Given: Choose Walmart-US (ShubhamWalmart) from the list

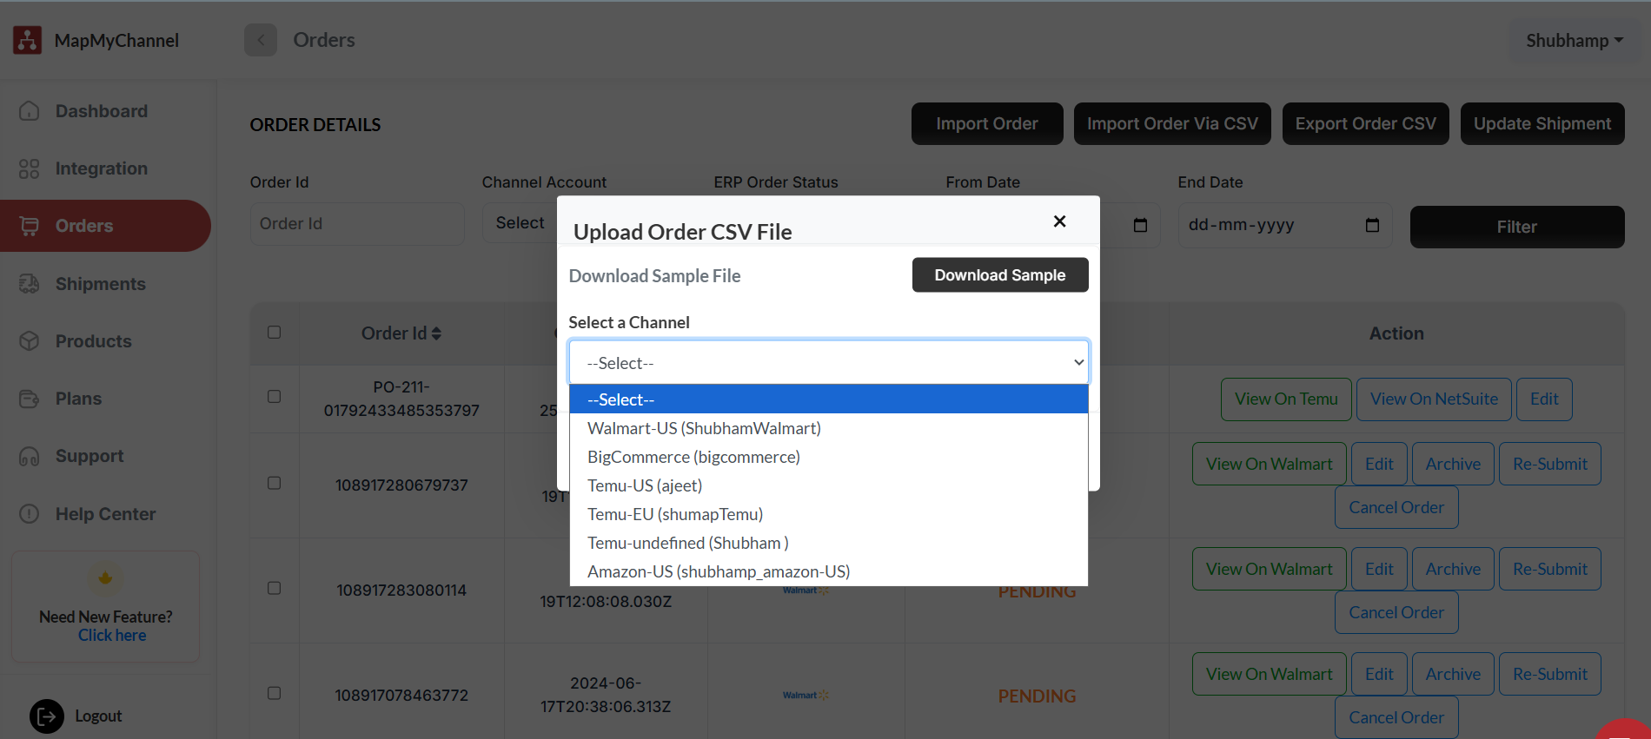Looking at the screenshot, I should pyautogui.click(x=704, y=428).
